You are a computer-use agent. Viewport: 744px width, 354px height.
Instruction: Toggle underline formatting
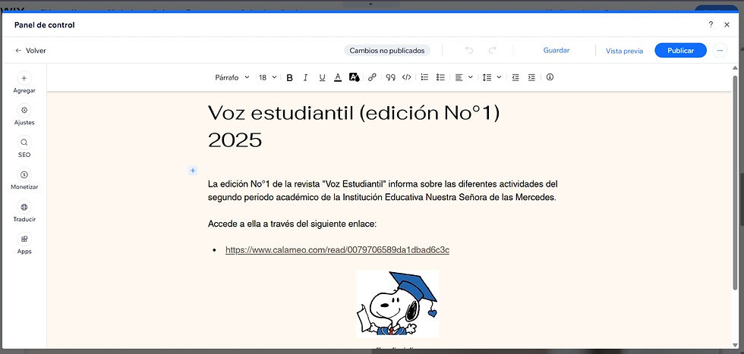322,78
